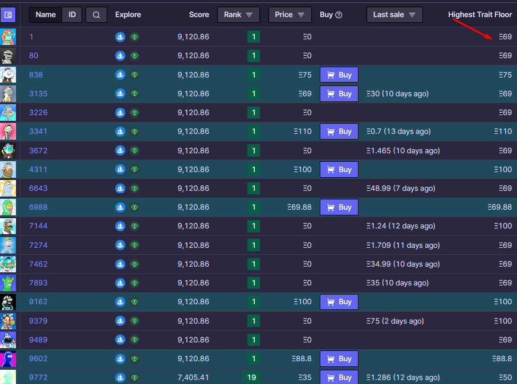
Task: Open OpenSea icon for ID 3341
Action: click(120, 132)
